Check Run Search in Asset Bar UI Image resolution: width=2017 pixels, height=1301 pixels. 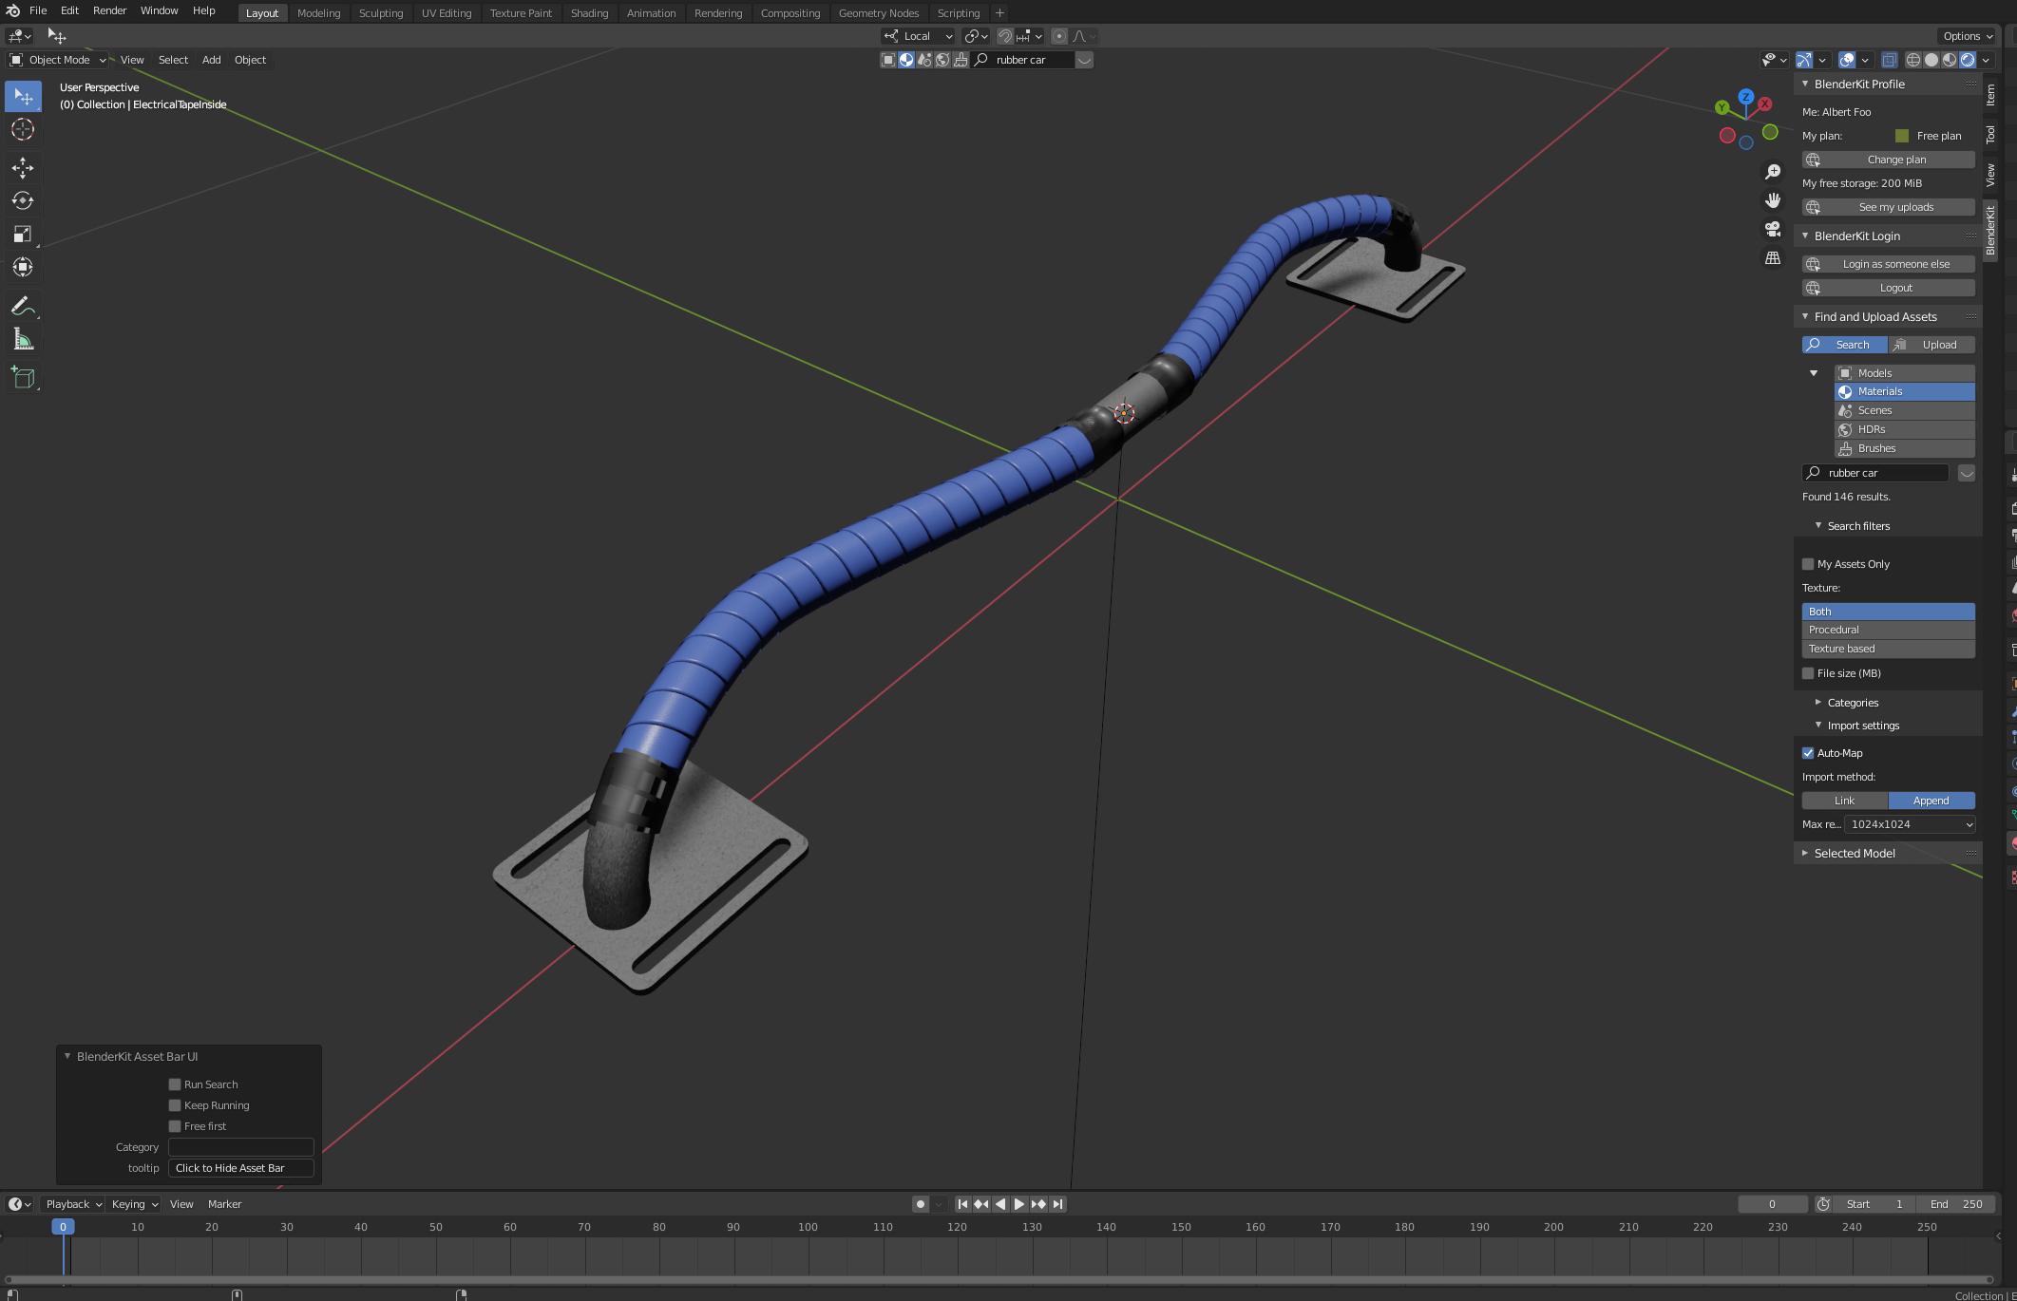click(175, 1084)
